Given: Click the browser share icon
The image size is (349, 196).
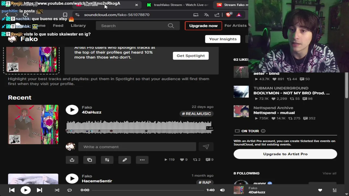Looking at the screenshot, I should click(217, 15).
